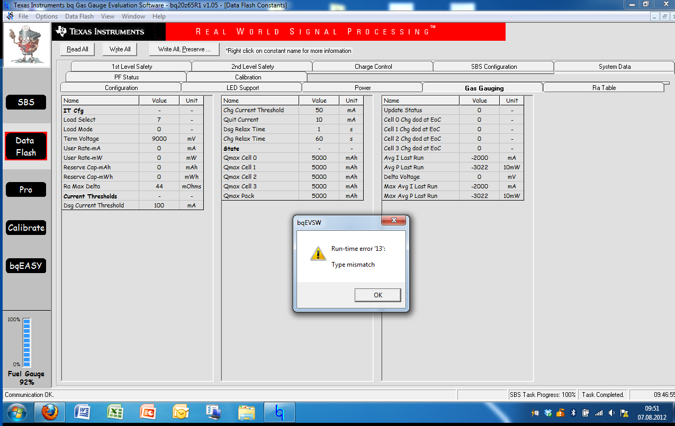The height and width of the screenshot is (426, 675).
Task: Open the File menu
Action: [23, 16]
